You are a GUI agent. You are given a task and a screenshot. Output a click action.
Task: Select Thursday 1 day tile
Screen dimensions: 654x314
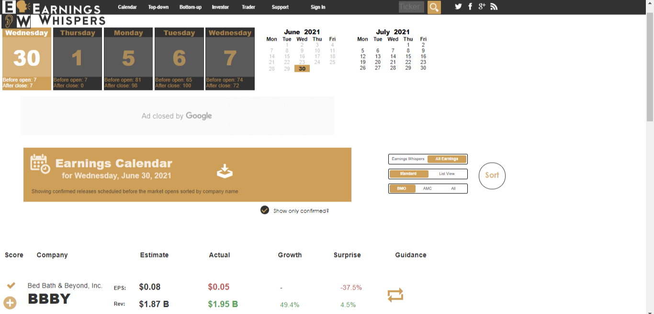78,59
